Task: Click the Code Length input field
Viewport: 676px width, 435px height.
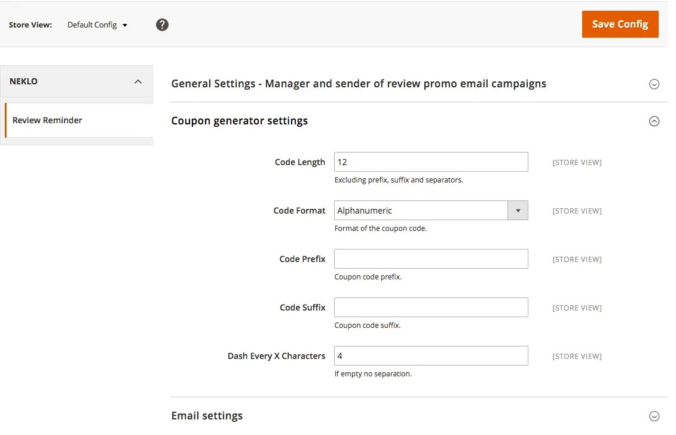Action: coord(431,162)
